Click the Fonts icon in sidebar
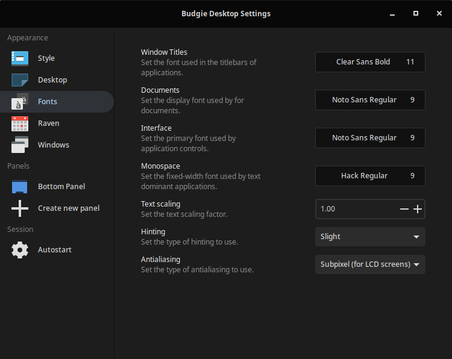Screen dimensions: 452x359 (x=20, y=102)
